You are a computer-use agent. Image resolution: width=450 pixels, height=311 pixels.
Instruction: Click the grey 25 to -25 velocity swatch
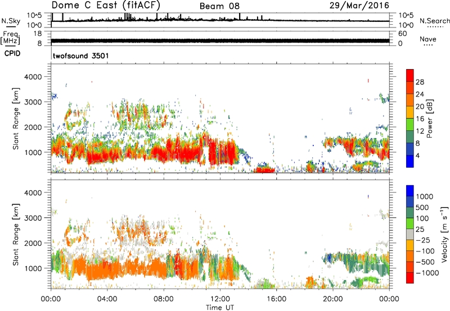[410, 234]
